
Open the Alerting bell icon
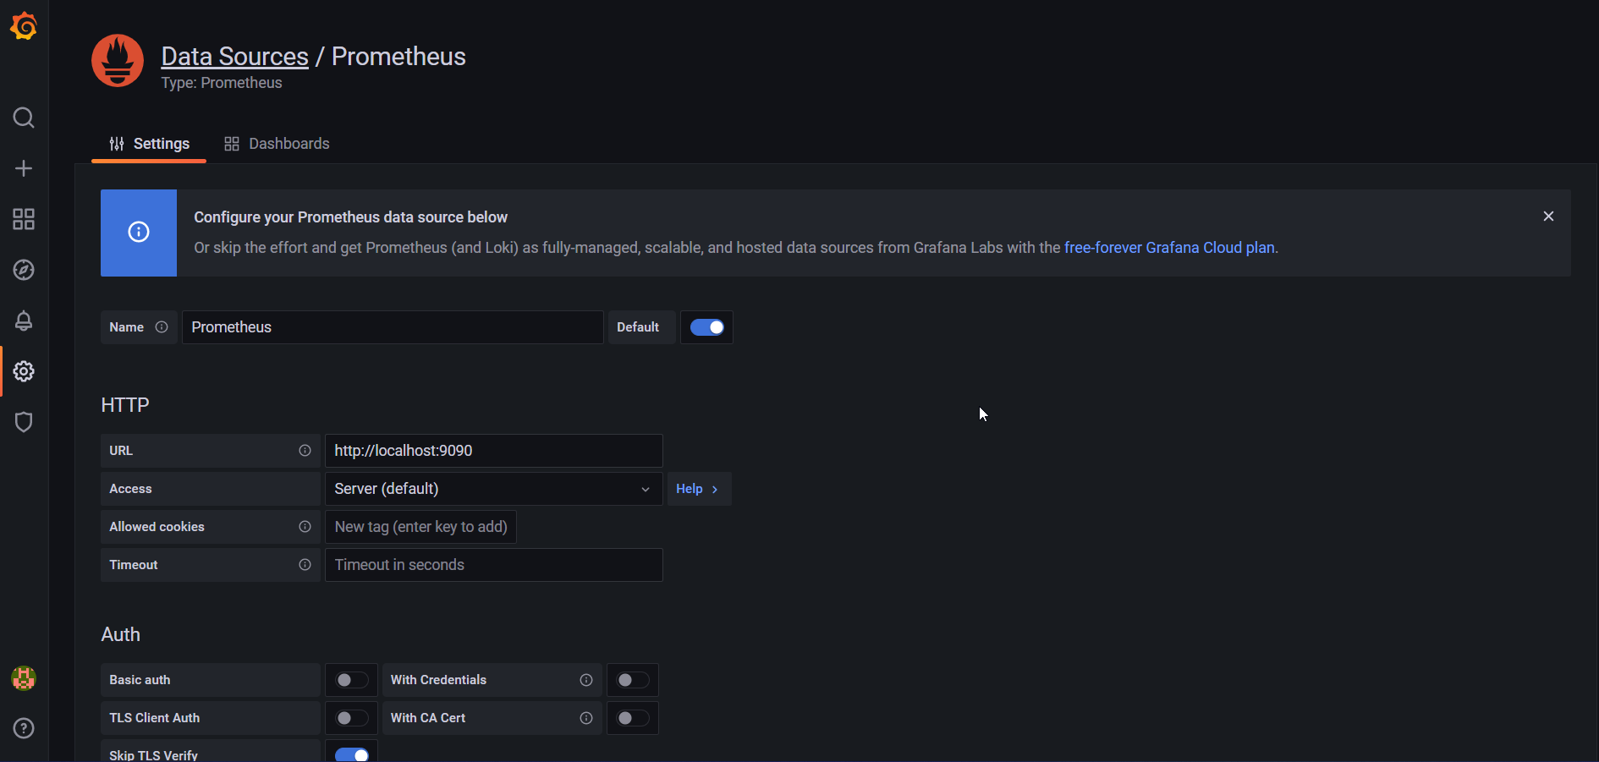[24, 321]
